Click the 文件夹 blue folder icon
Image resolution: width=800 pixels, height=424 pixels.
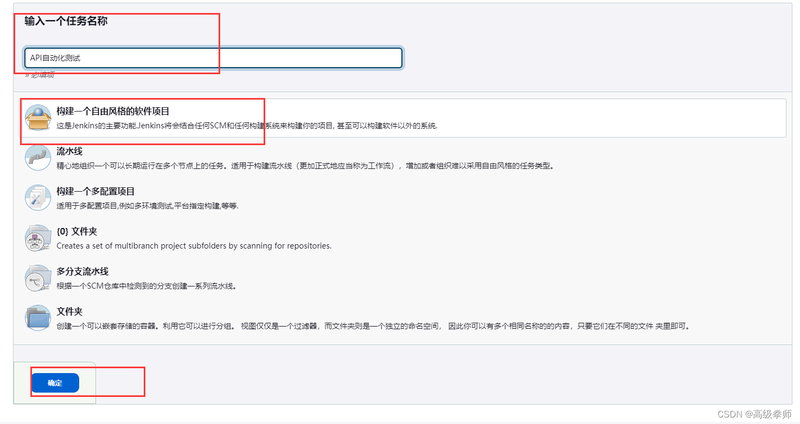[x=38, y=318]
